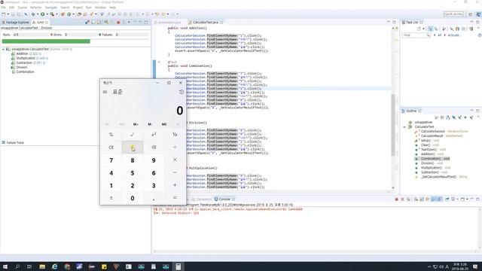
Task: Click the editor vertical scrollbar thumb
Action: pyautogui.click(x=393, y=125)
